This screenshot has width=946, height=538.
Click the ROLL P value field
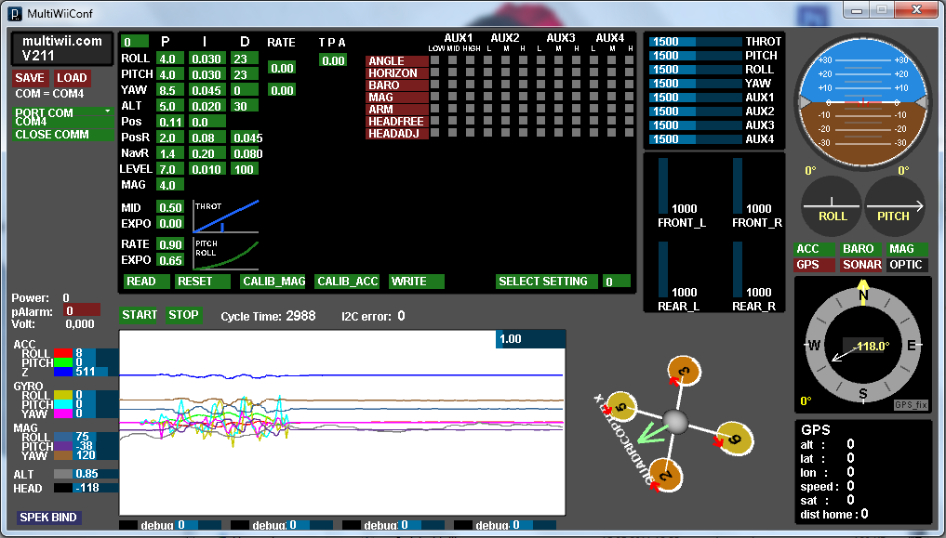pos(167,59)
